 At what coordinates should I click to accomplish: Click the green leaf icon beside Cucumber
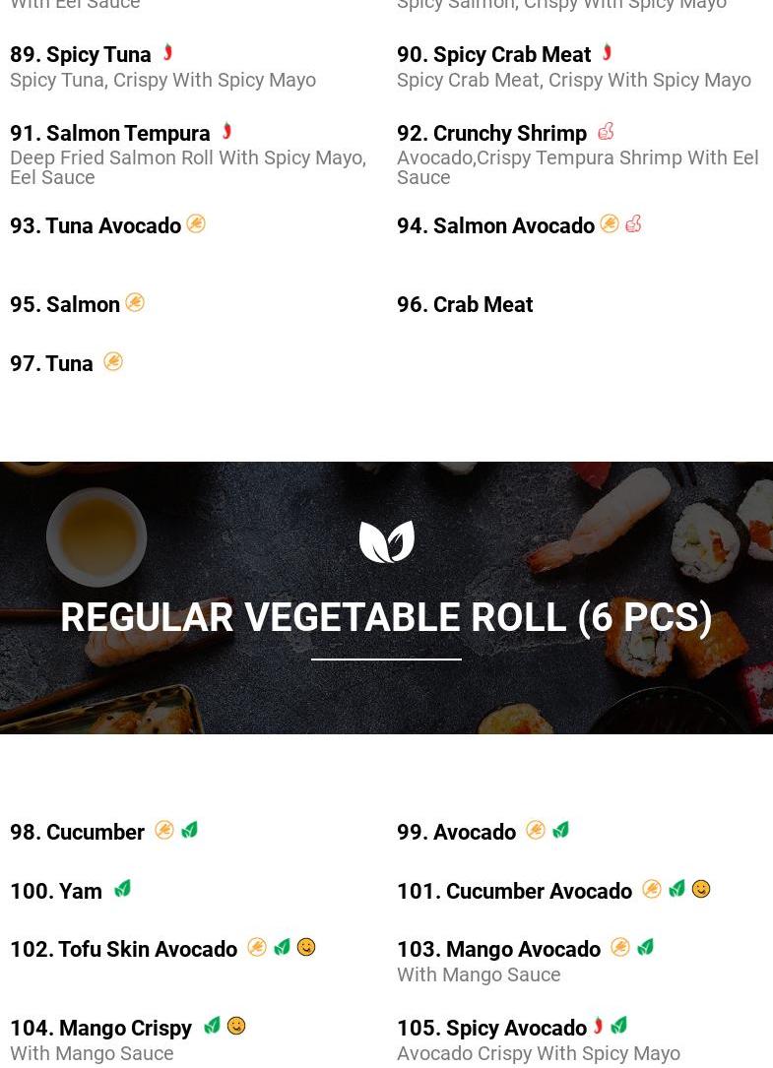tap(189, 831)
